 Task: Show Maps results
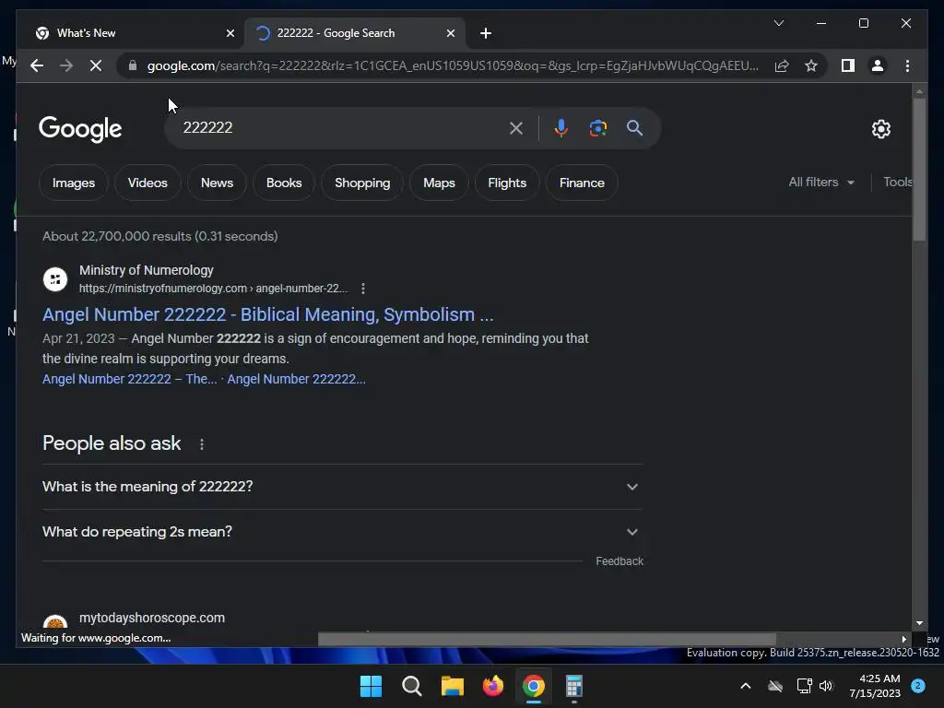point(439,183)
